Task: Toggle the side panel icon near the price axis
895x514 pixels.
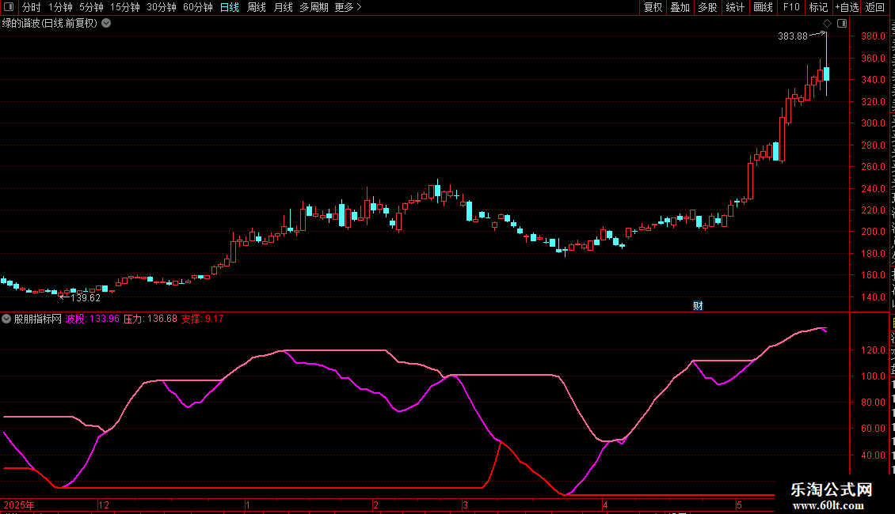Action: 842,24
